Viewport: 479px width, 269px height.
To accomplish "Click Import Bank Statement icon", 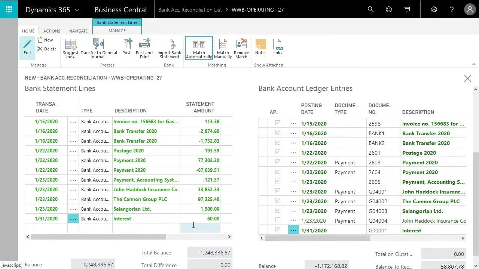I will click(x=169, y=49).
